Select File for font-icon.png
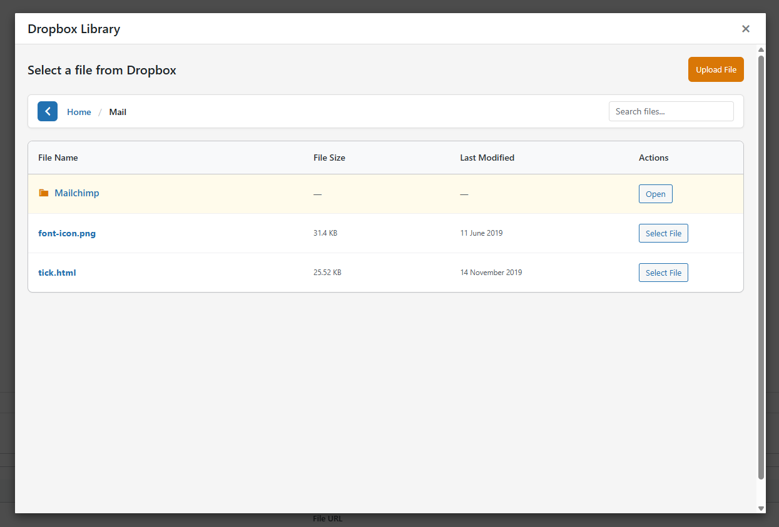 [x=663, y=233]
